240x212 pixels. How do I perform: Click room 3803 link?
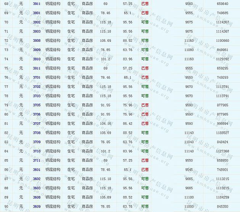tap(37, 32)
